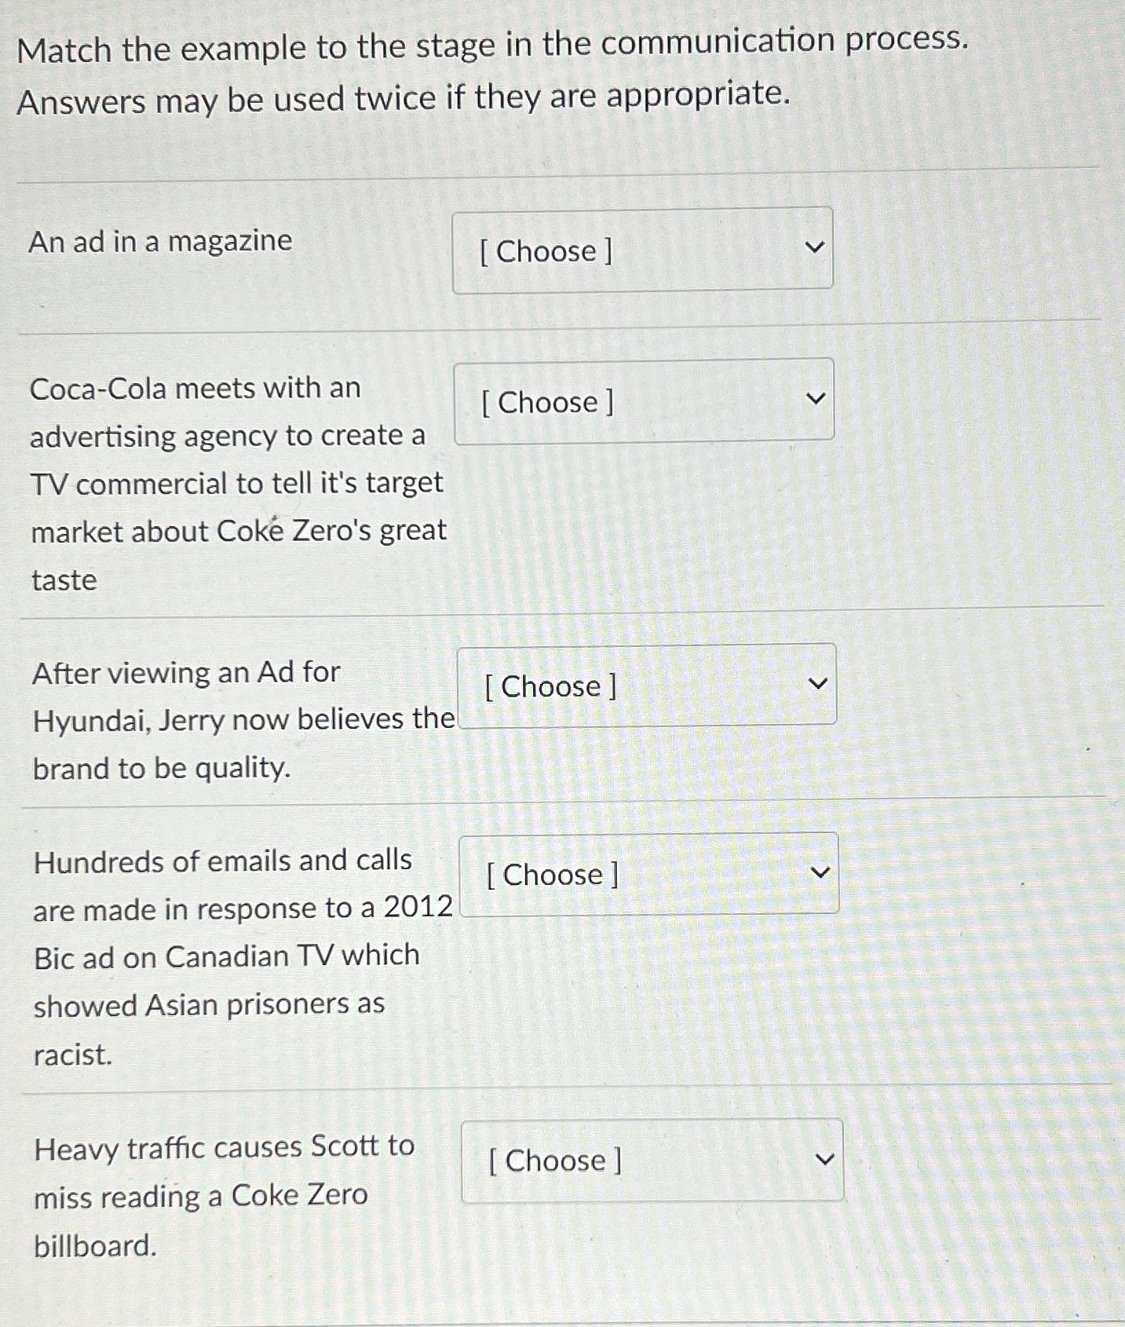
Task: Click the [Choose] text for the heavy traffic question
Action: point(555,1161)
